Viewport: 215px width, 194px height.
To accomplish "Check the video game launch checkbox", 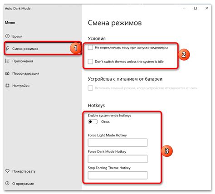I will click(90, 48).
